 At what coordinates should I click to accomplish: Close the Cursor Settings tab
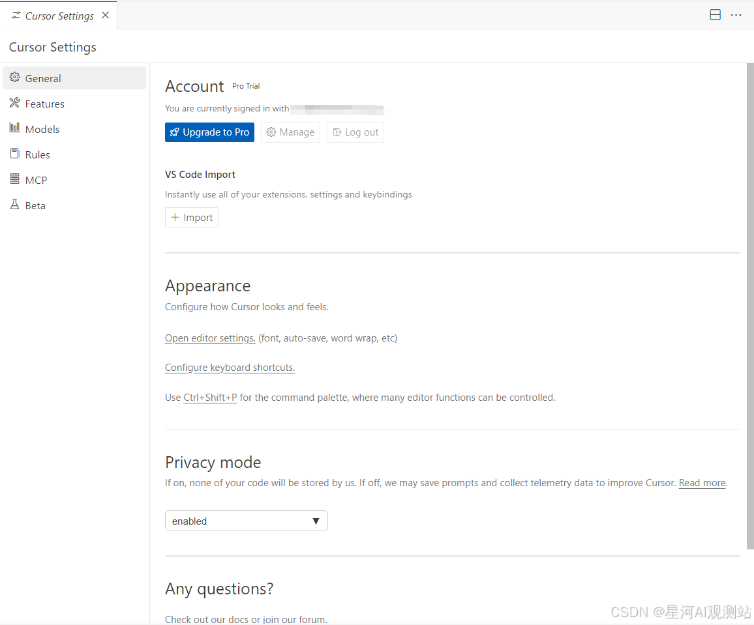(105, 16)
